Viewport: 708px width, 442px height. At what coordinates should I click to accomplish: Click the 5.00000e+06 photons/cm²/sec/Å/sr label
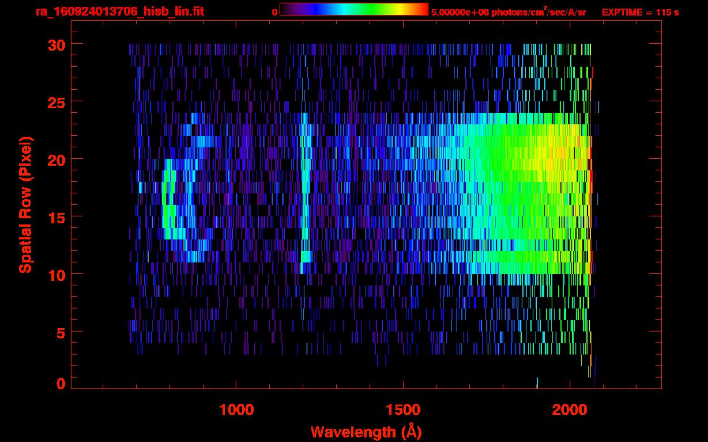point(508,12)
